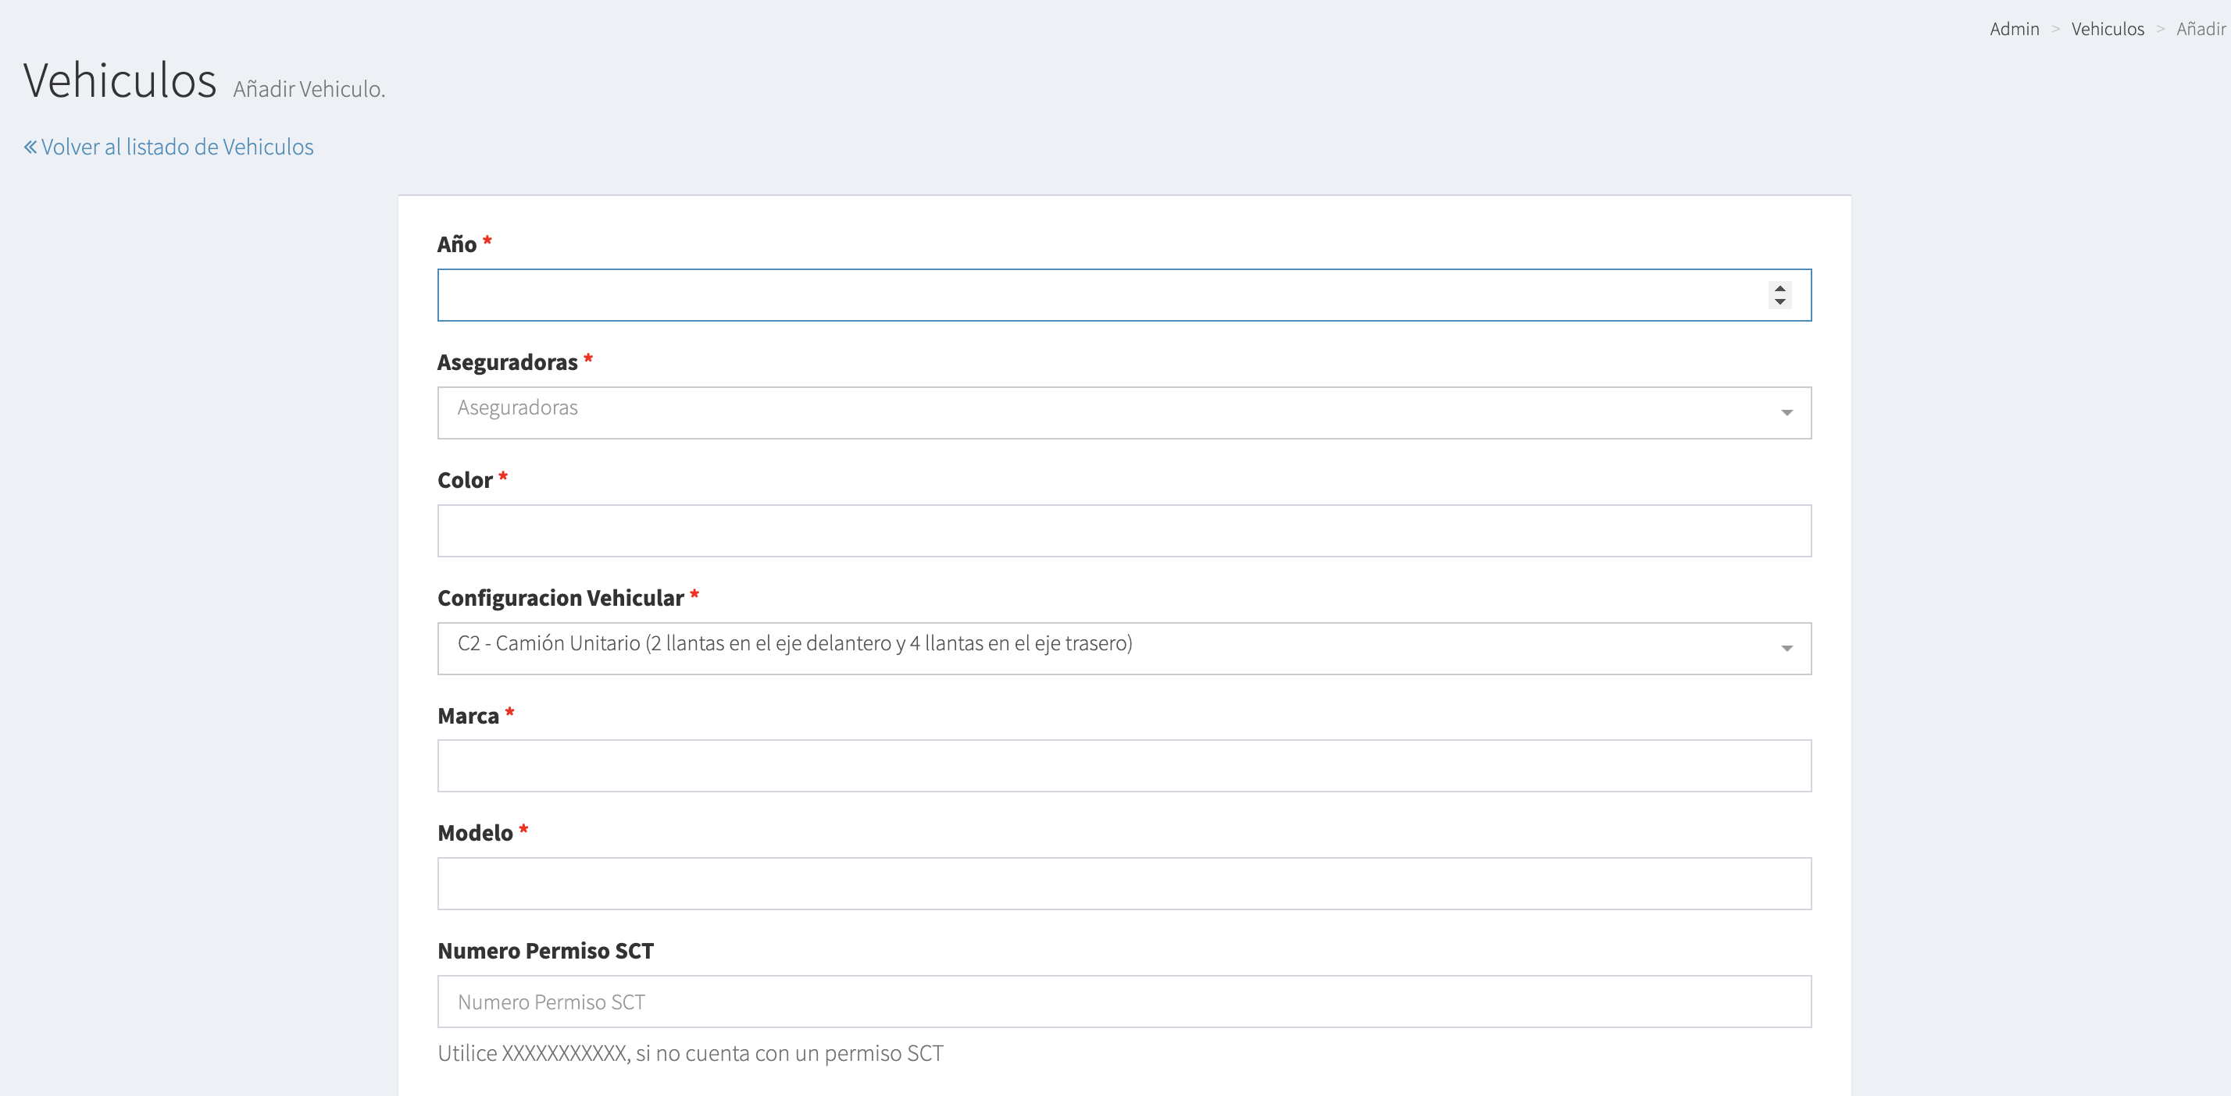The height and width of the screenshot is (1096, 2231).
Task: Click the Año field label
Action: (456, 244)
